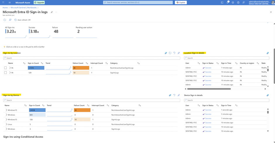Open Log Analytics for Location Sign-in details

pos(267,53)
